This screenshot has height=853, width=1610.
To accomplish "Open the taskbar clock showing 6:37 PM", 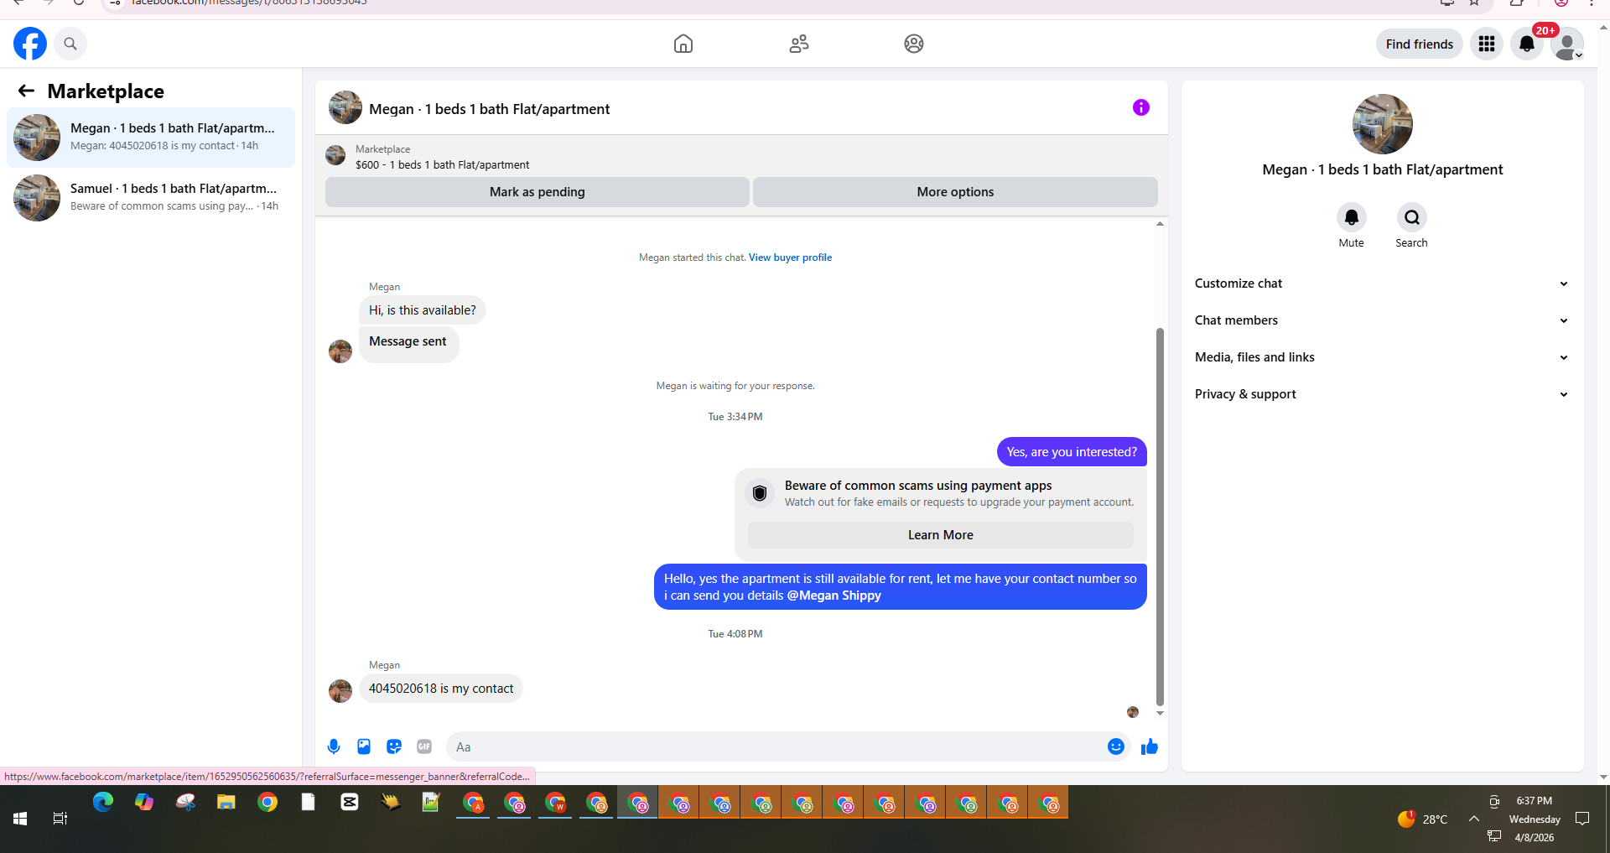I will click(1534, 819).
